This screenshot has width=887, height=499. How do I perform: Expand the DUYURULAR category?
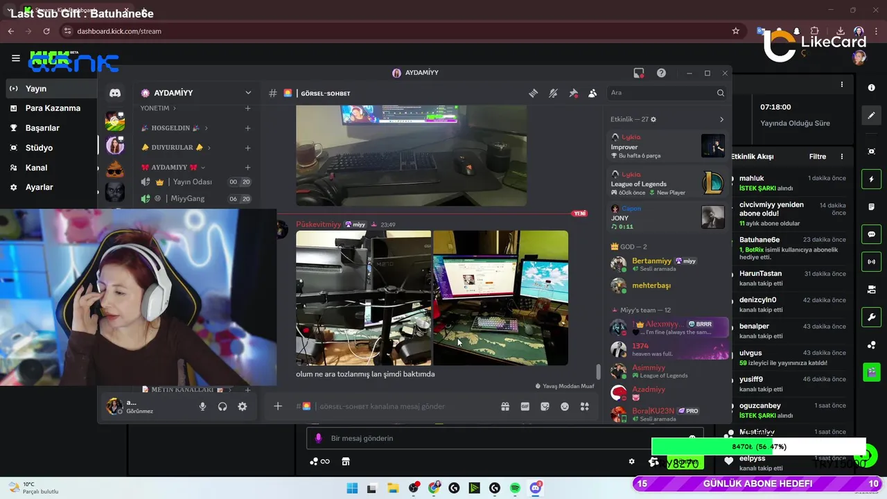tap(175, 148)
